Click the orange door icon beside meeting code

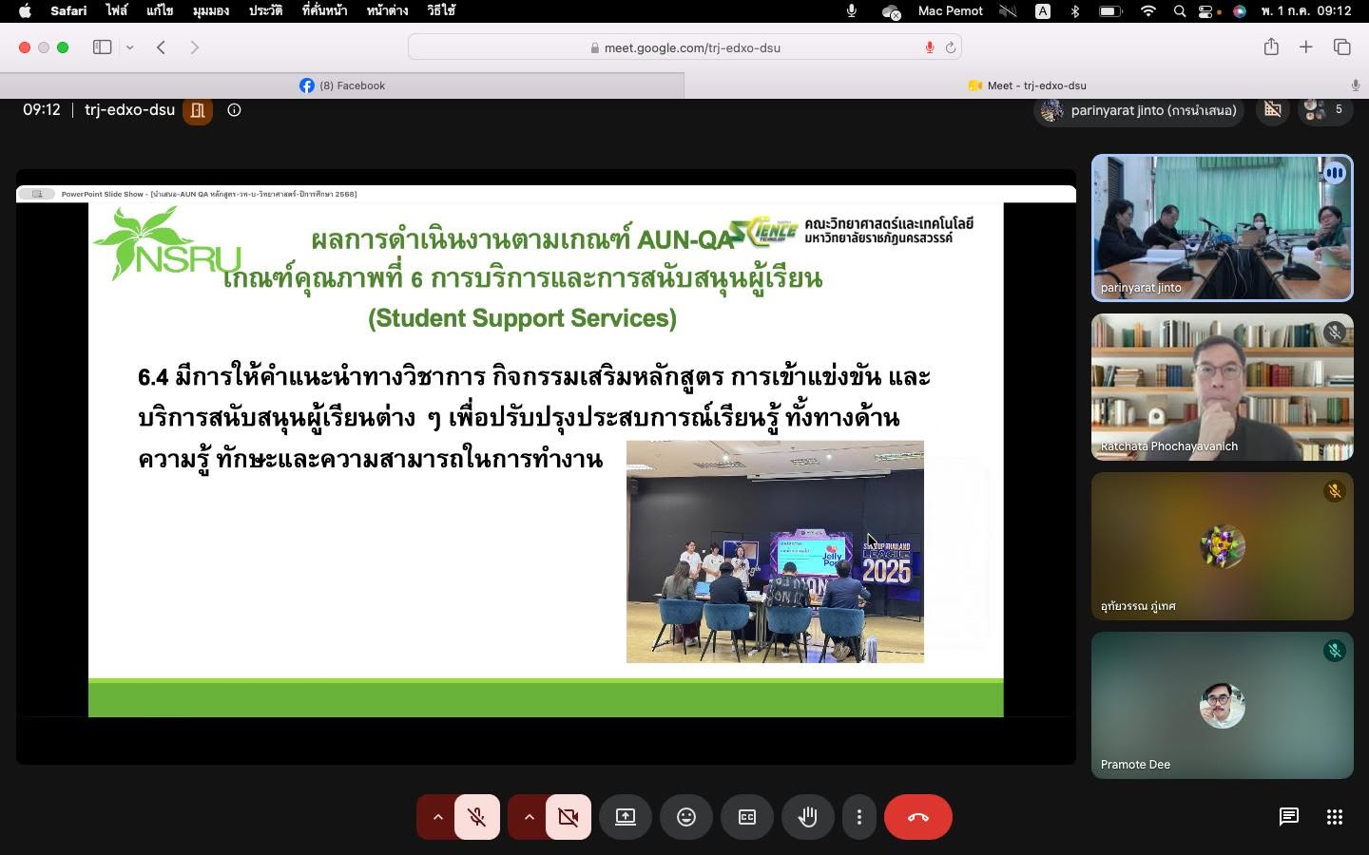click(198, 110)
